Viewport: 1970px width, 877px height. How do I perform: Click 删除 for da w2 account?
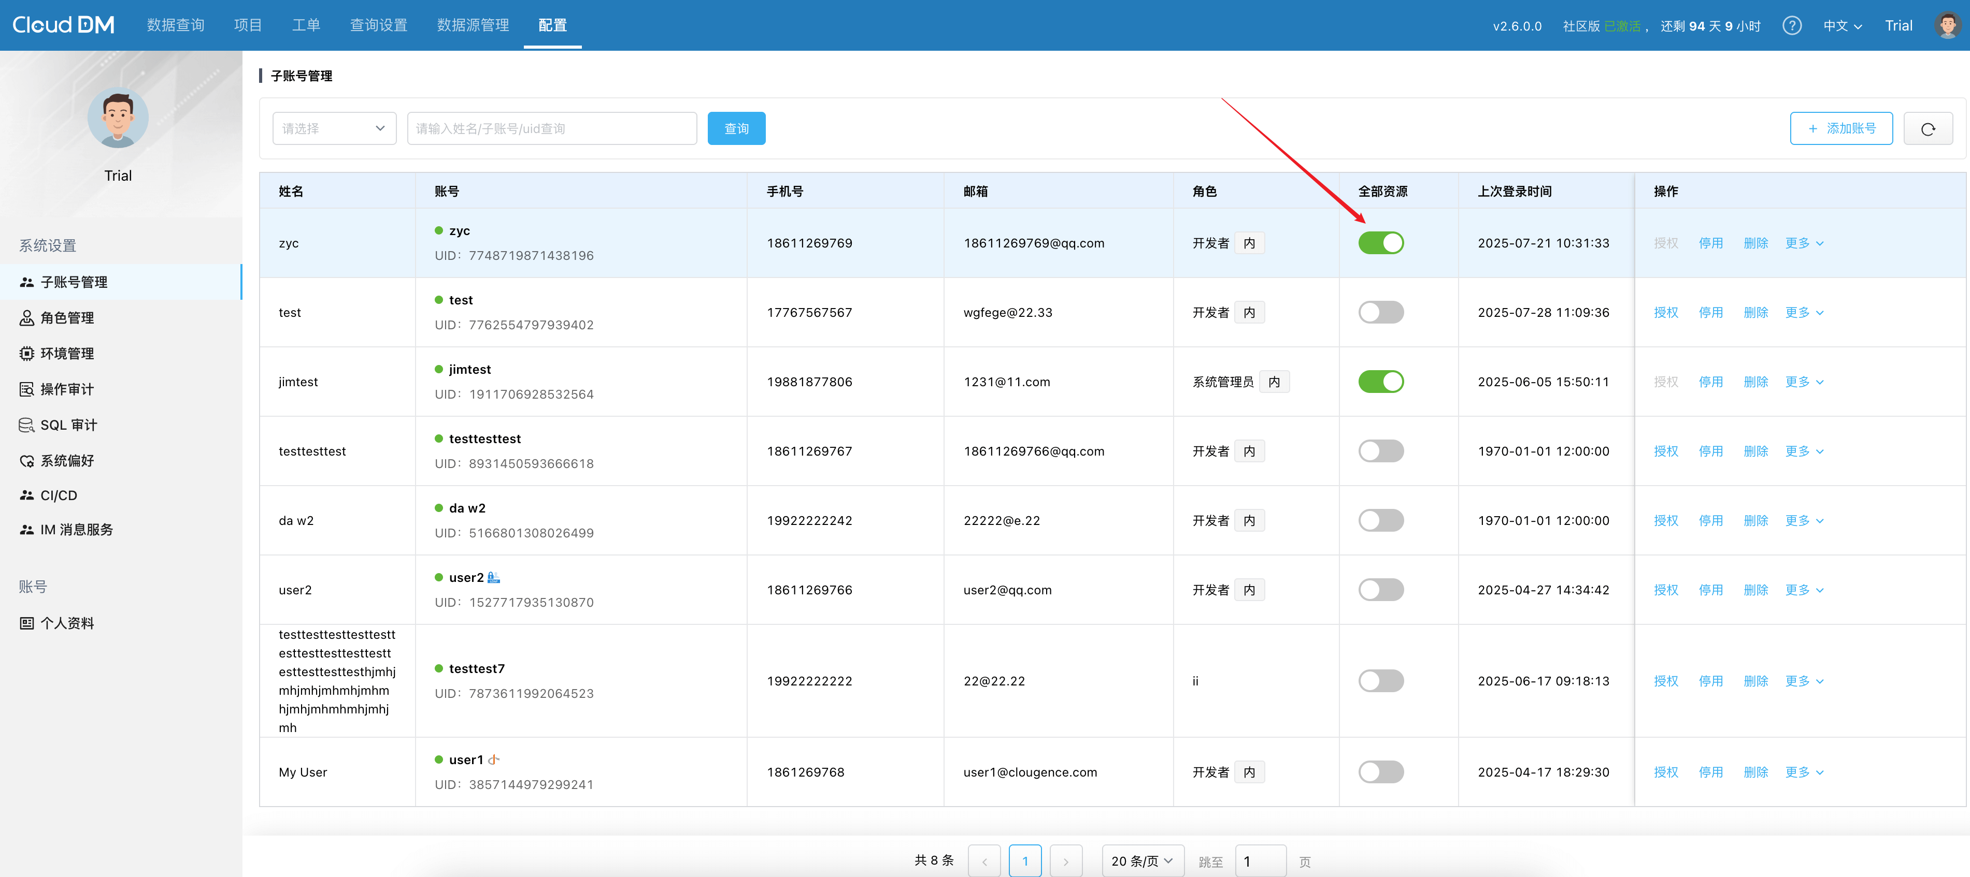pos(1755,520)
